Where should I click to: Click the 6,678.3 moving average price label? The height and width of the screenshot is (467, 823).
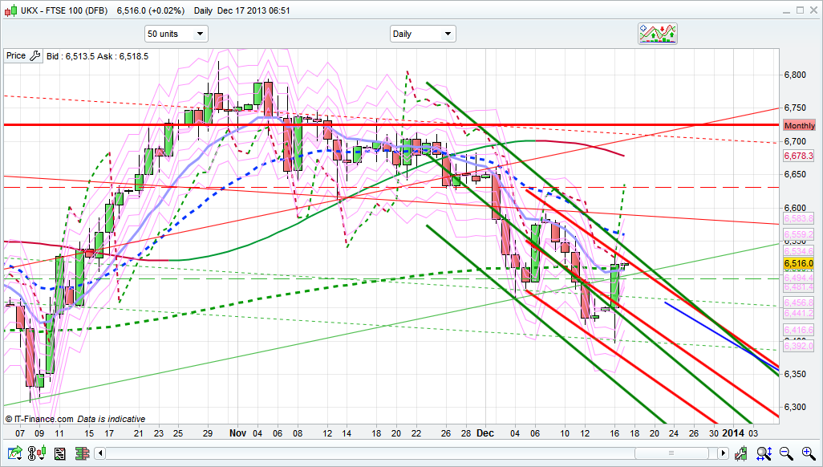coord(799,156)
